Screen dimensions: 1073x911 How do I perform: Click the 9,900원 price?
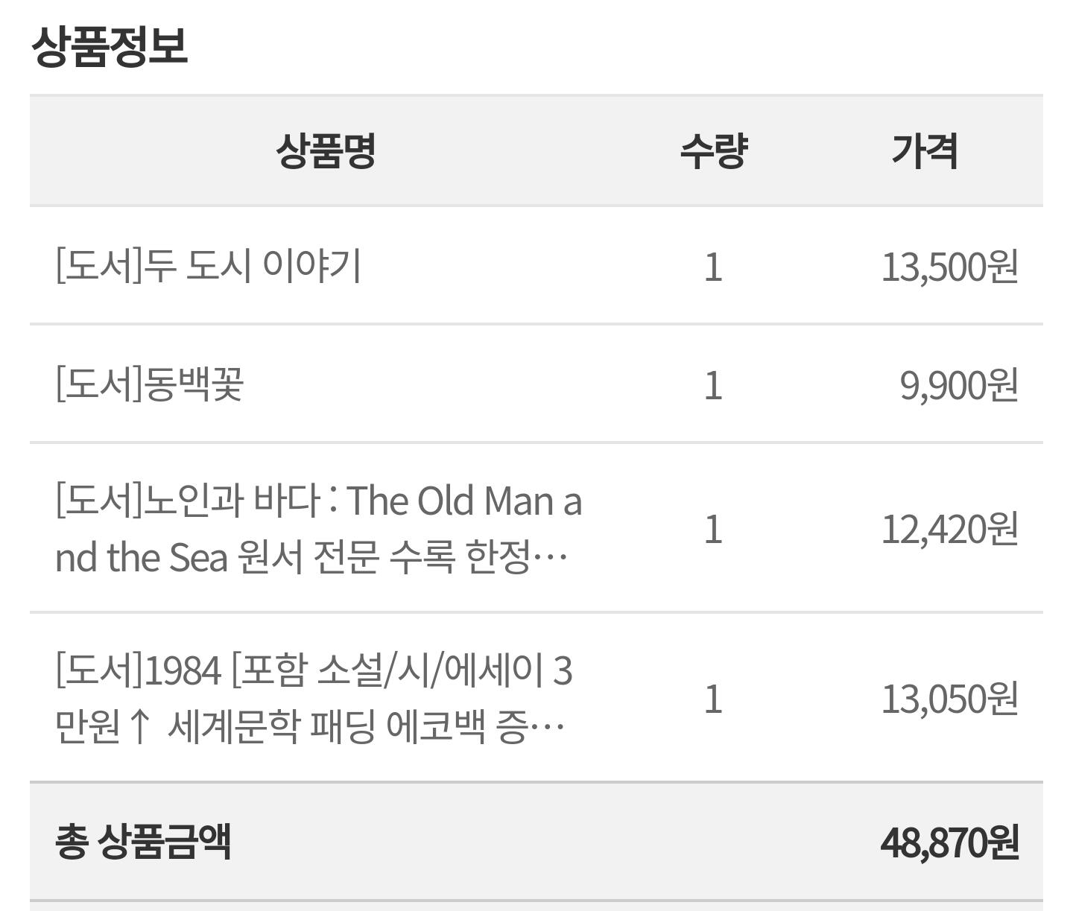[958, 386]
